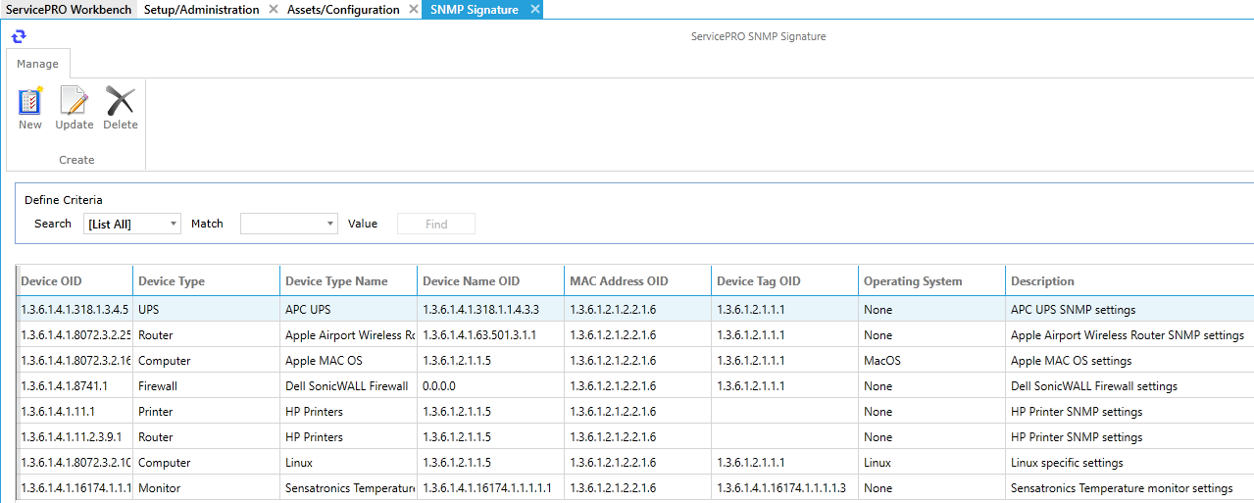Click the APC UPS type name cell
This screenshot has width=1254, height=503.
pyautogui.click(x=348, y=309)
